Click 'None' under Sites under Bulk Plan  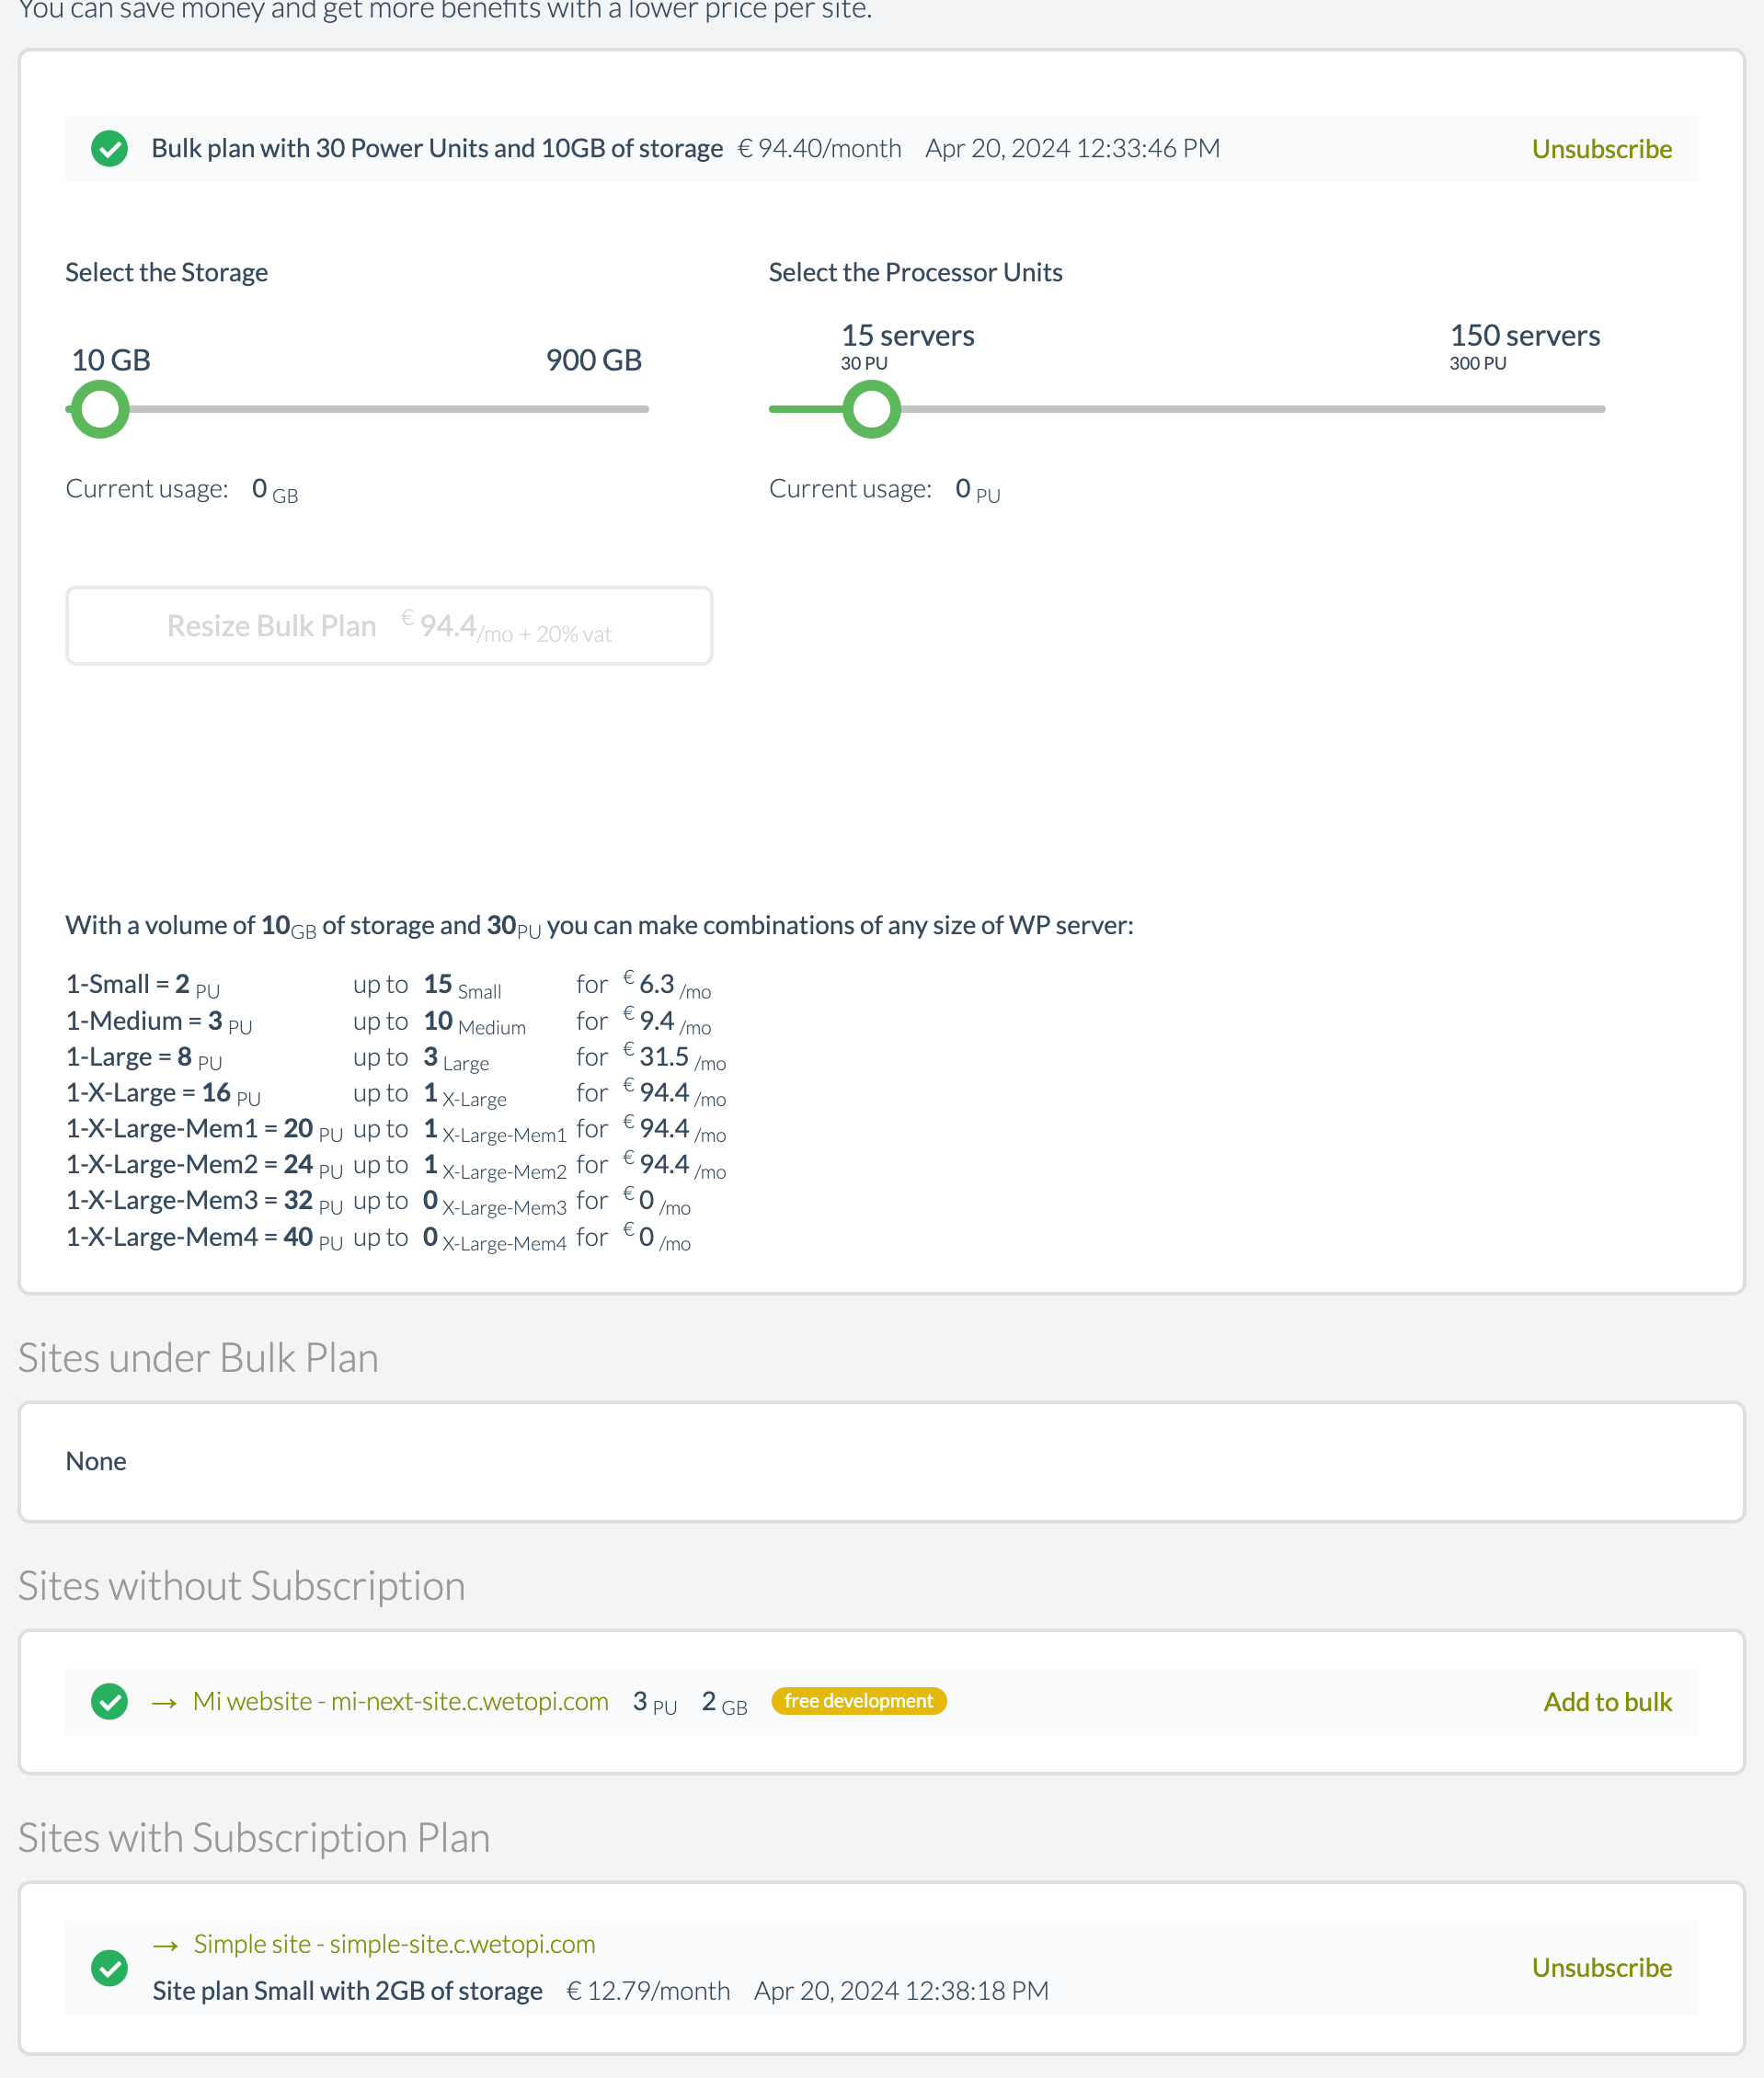96,1461
